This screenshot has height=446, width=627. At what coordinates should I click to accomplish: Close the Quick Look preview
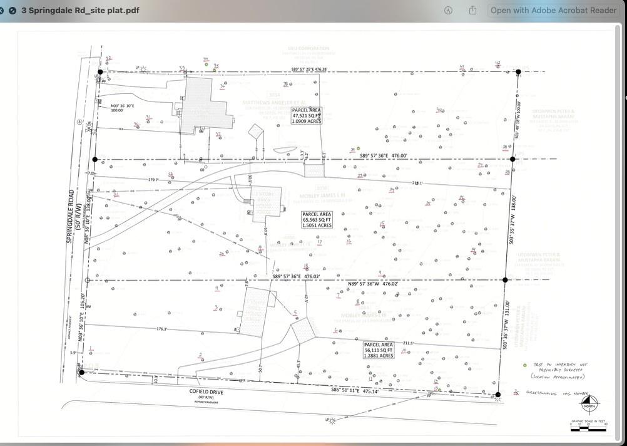point(2,11)
